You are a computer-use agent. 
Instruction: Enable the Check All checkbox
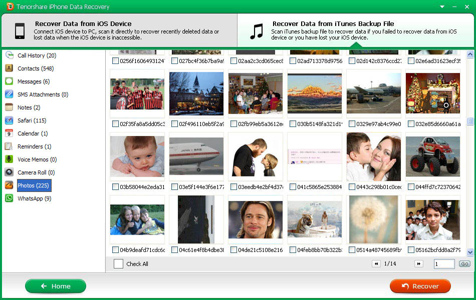coord(118,264)
